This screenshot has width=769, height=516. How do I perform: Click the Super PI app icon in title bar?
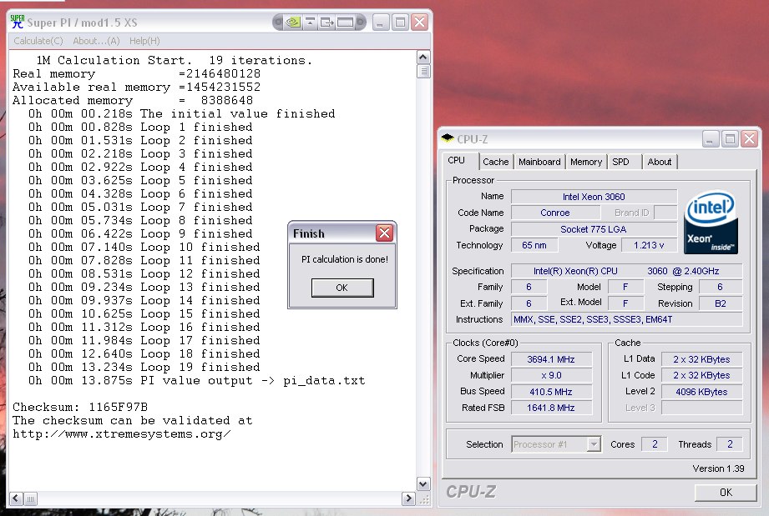18,22
